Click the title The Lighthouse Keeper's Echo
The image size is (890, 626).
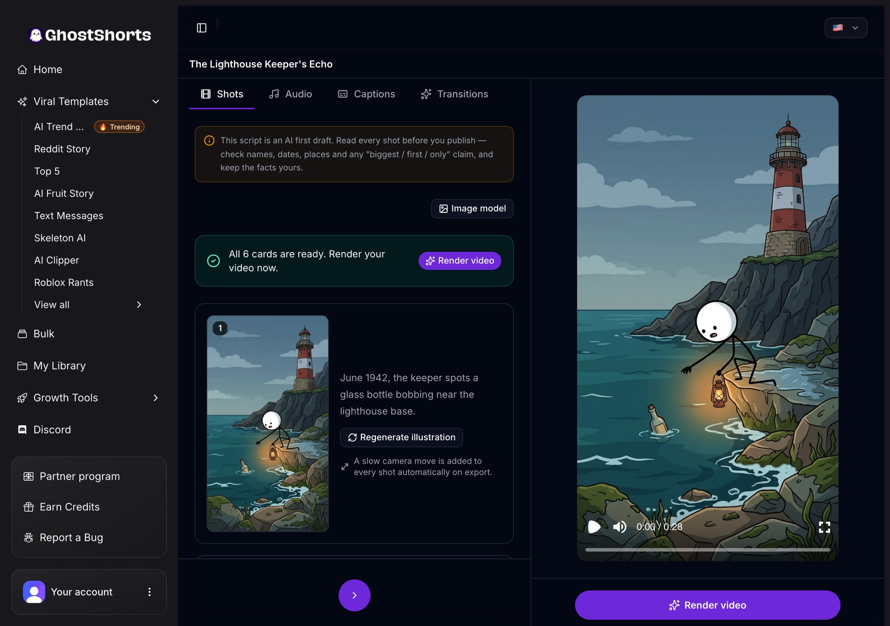261,64
